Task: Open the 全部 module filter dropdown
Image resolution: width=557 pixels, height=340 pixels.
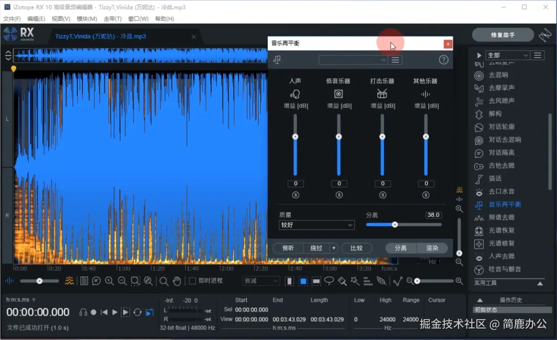Action: [x=507, y=55]
